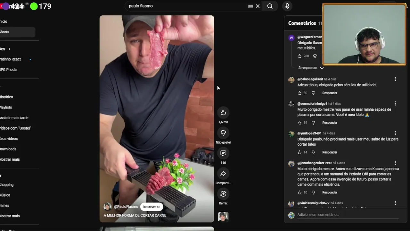410x231 pixels.
Task: Click the Não gostei dislike icon
Action: click(x=223, y=133)
